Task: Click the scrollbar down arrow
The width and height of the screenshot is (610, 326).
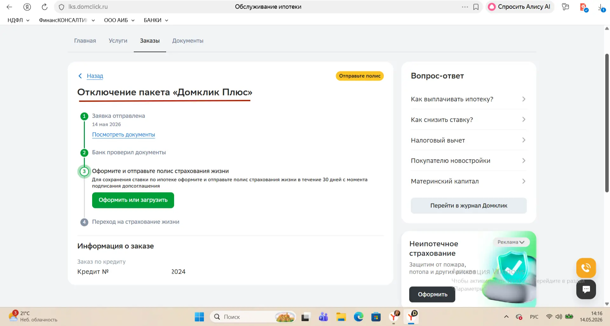Action: (607, 304)
